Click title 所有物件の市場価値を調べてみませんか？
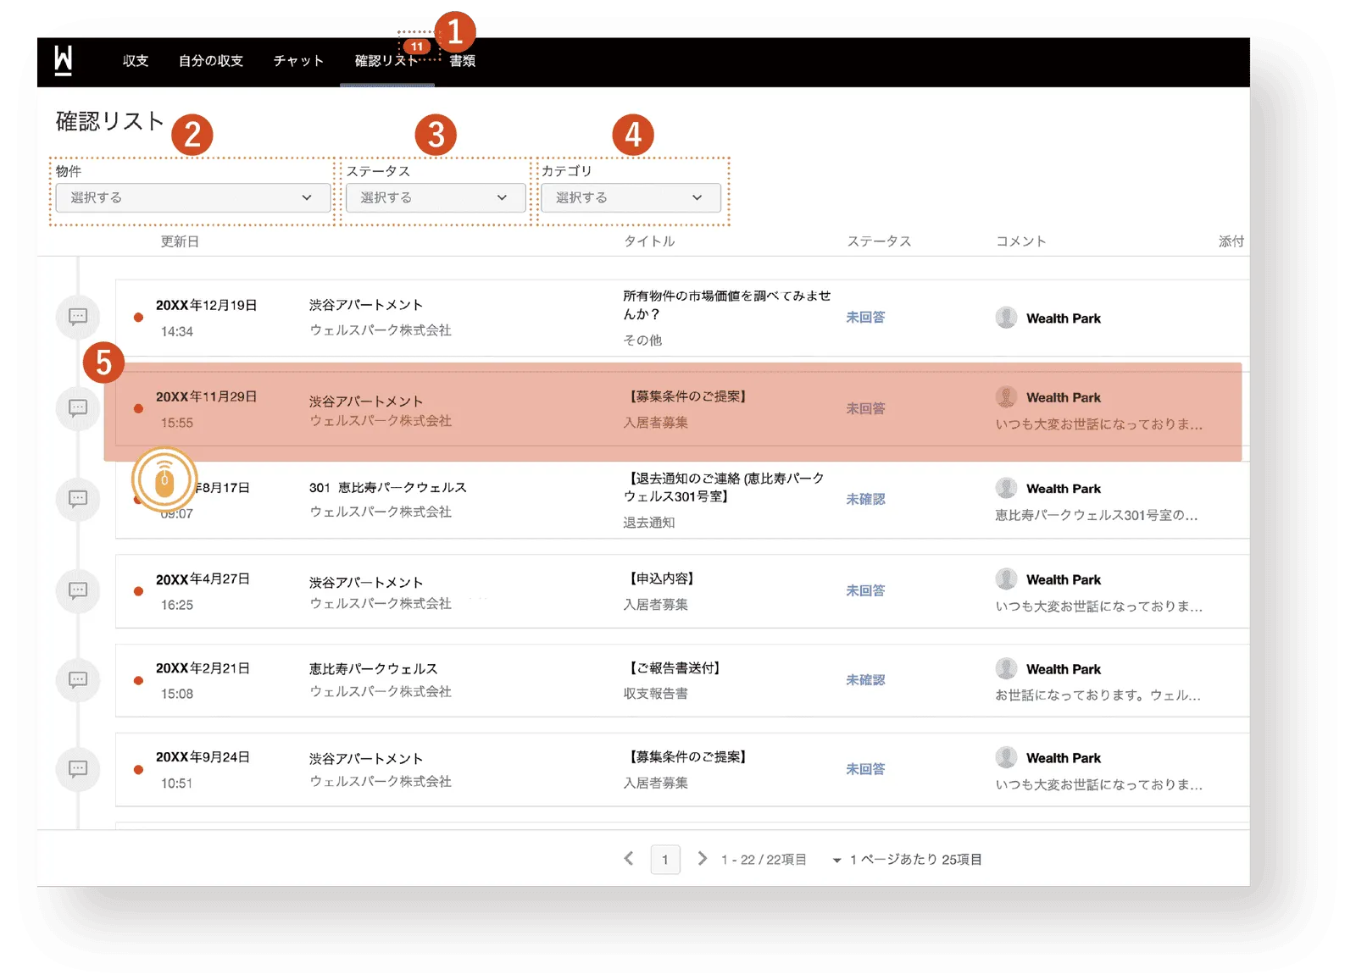The width and height of the screenshot is (1356, 980). [726, 305]
